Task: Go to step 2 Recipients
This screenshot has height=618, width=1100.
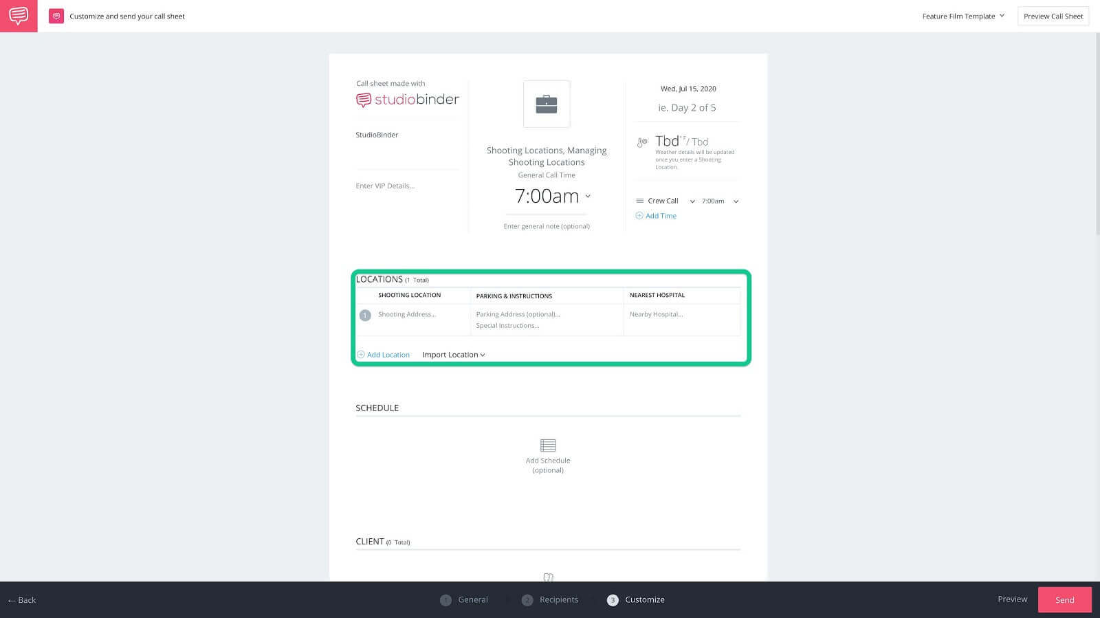Action: [550, 599]
